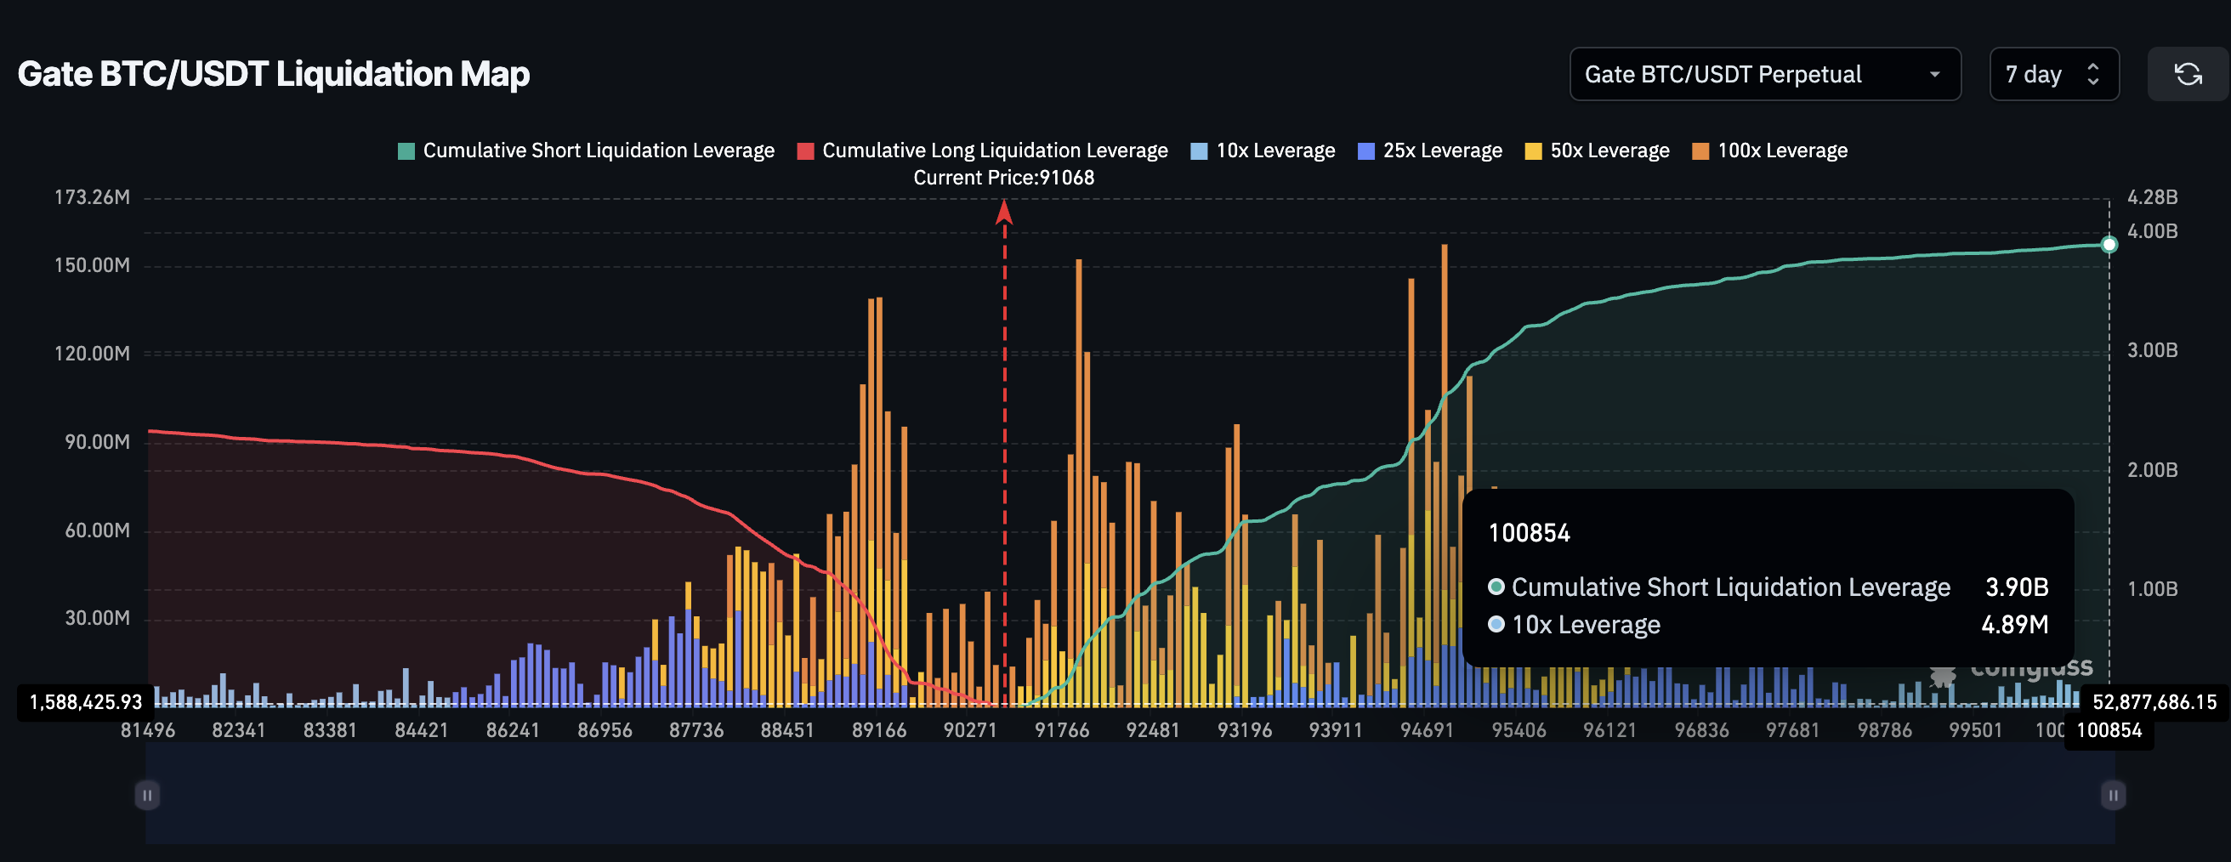The image size is (2231, 862).
Task: Click the "95406" price axis label
Action: click(1519, 730)
